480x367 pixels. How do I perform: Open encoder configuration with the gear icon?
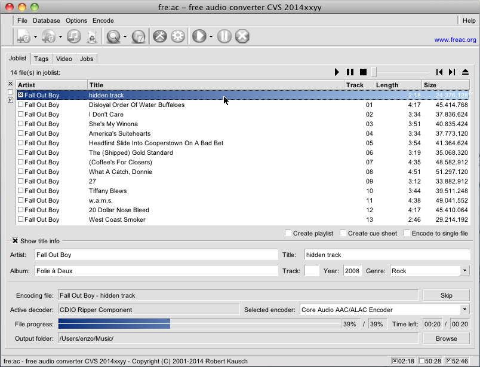(178, 36)
